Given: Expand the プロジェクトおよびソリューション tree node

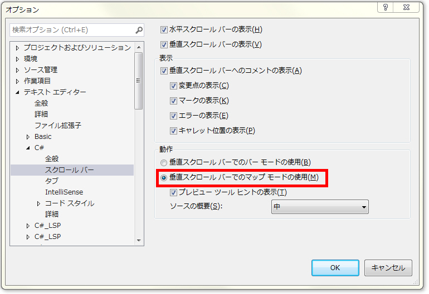Looking at the screenshot, I should click(x=17, y=48).
